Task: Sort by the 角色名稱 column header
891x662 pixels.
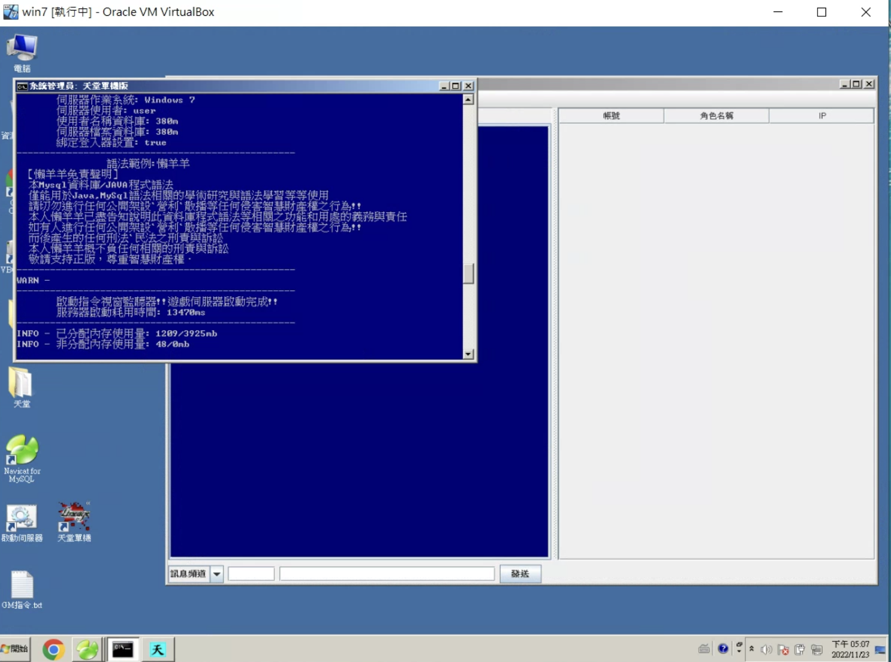Action: (x=716, y=116)
